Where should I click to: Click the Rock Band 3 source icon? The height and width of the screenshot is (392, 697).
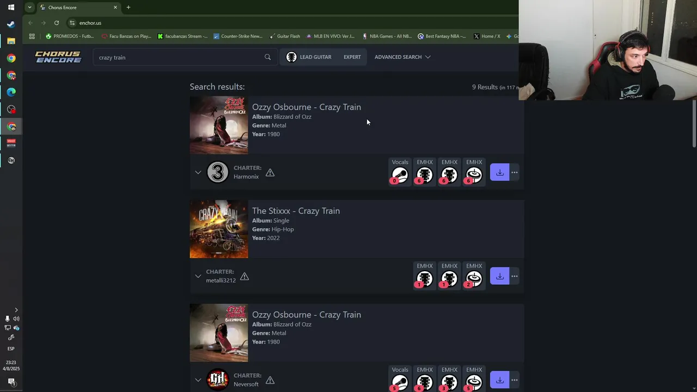[218, 173]
